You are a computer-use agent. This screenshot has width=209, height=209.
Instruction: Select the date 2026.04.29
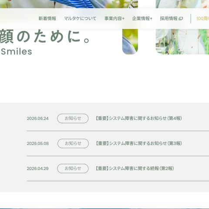coord(37,169)
